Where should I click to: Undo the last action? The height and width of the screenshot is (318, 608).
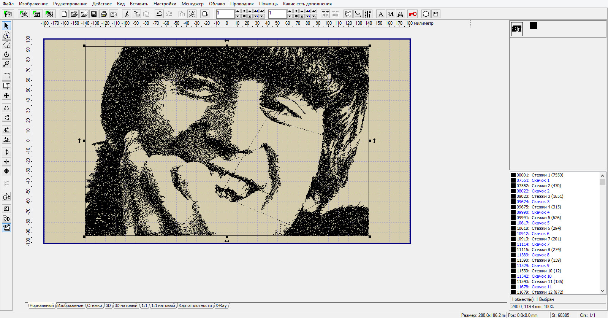tap(159, 14)
